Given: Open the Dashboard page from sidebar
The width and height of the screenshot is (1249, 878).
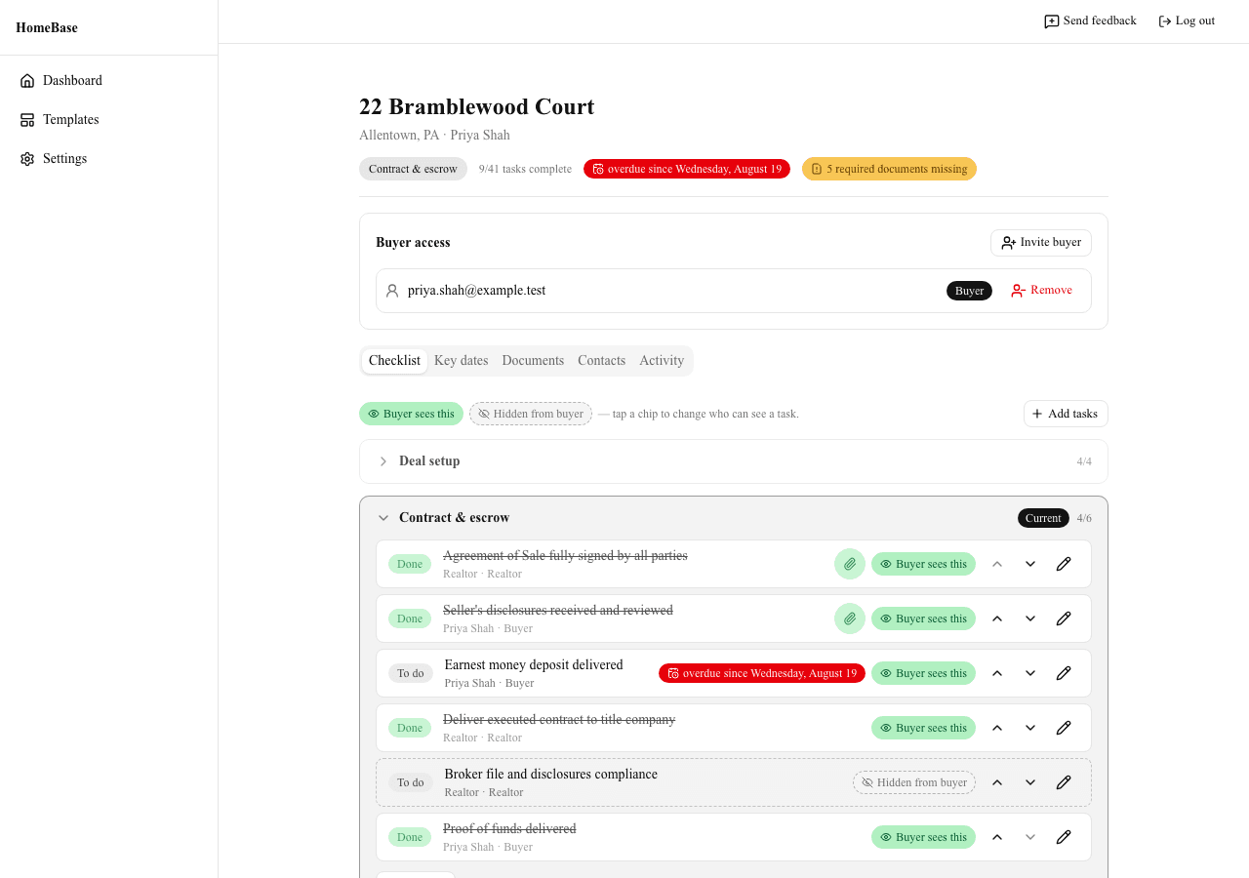Looking at the screenshot, I should pyautogui.click(x=108, y=81).
